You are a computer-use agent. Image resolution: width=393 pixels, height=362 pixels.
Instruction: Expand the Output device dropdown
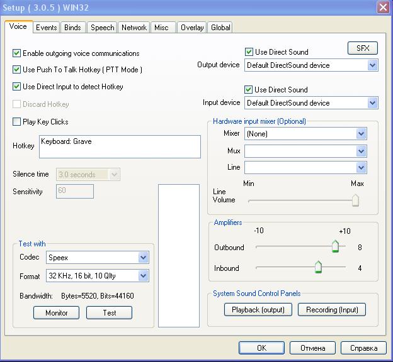[372, 65]
